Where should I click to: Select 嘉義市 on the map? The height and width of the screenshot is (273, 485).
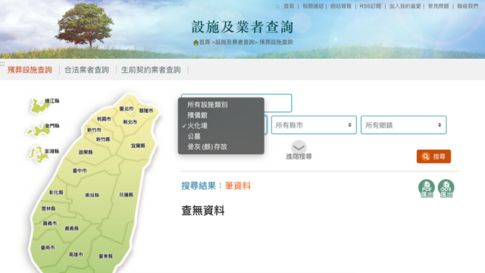pyautogui.click(x=50, y=223)
